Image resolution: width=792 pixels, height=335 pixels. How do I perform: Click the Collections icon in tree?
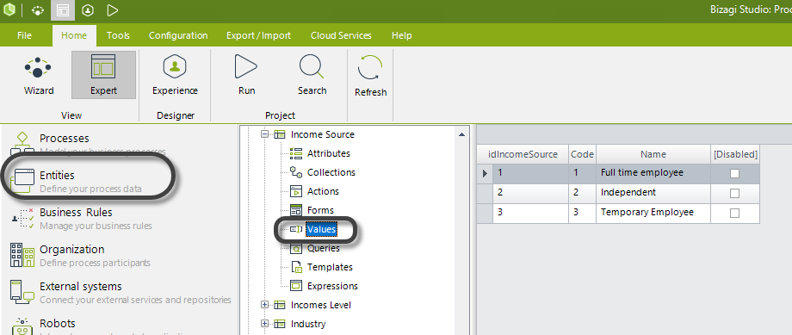point(296,172)
